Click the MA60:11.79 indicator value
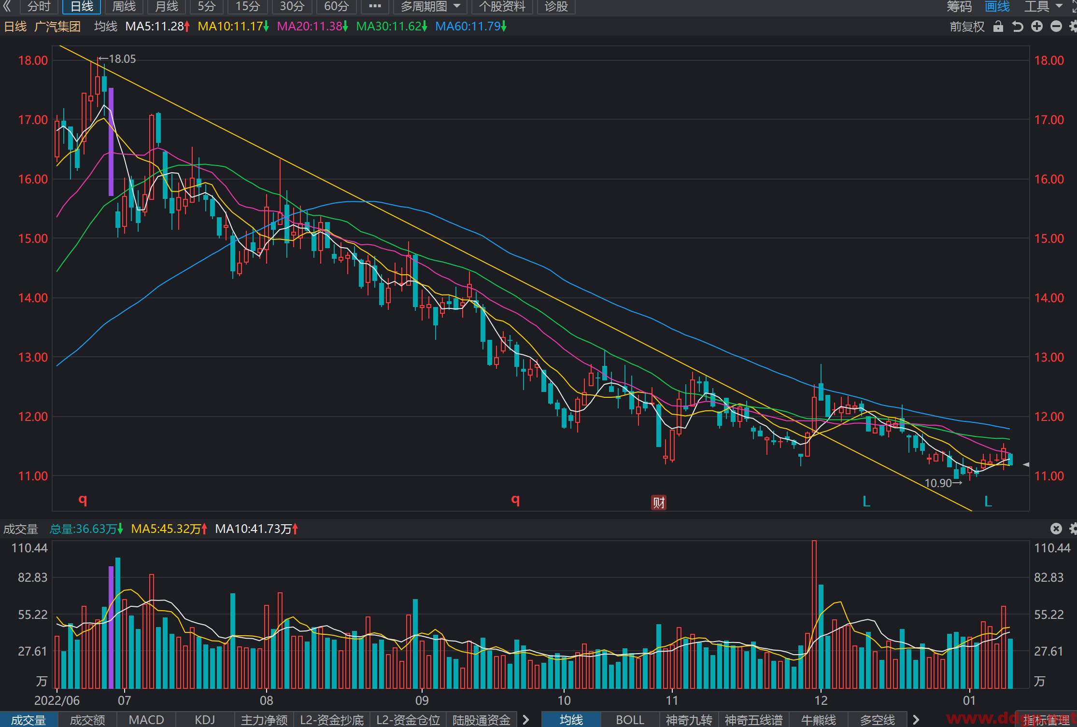Viewport: 1077px width, 727px height. 471,26
